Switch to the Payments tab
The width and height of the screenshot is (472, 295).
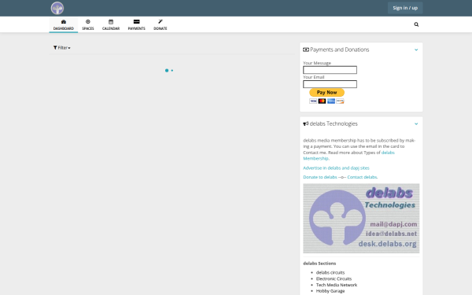point(136,25)
